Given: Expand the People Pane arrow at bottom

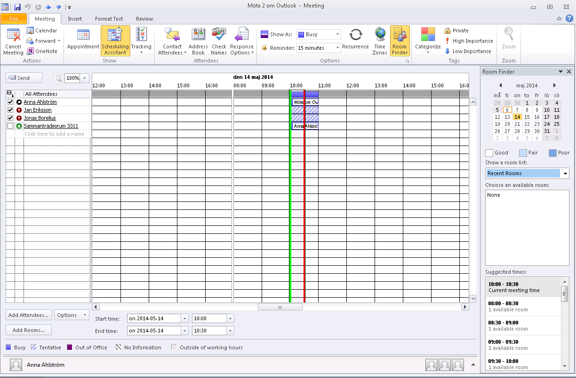Looking at the screenshot, I should click(473, 365).
